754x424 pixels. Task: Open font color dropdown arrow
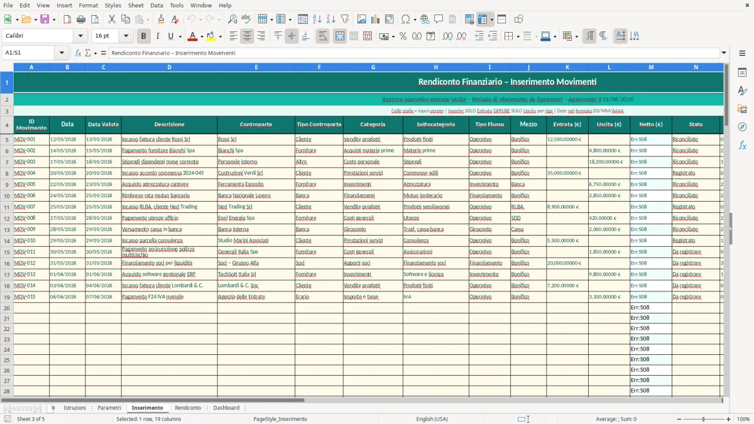pyautogui.click(x=202, y=36)
